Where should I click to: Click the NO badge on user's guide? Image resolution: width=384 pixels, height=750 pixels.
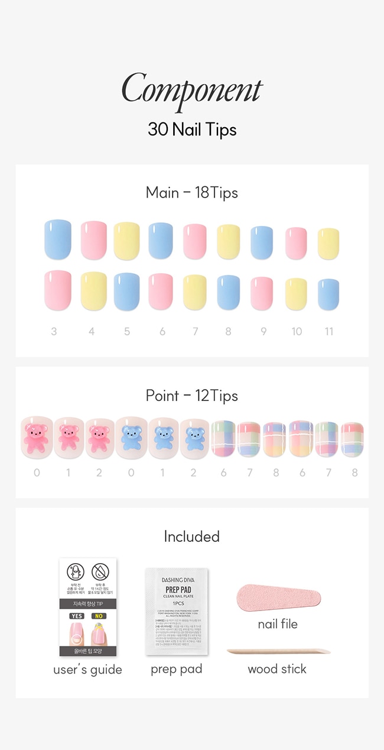98,615
